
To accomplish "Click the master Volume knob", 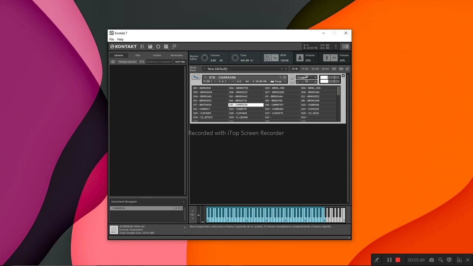I will coord(204,58).
